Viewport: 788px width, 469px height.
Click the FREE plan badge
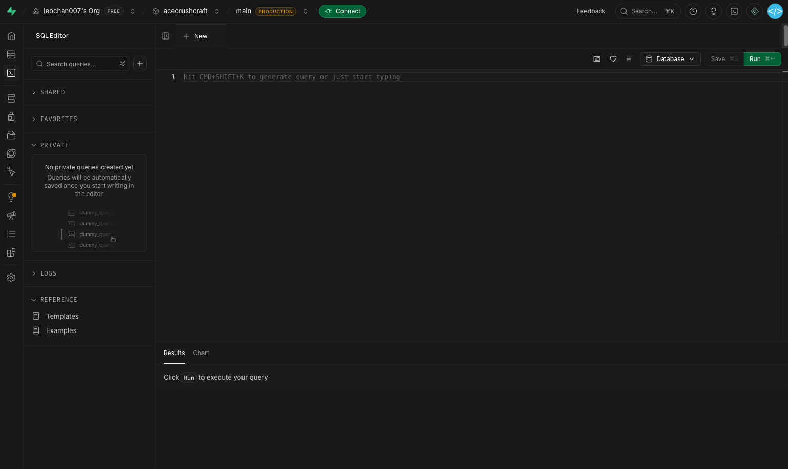(114, 11)
